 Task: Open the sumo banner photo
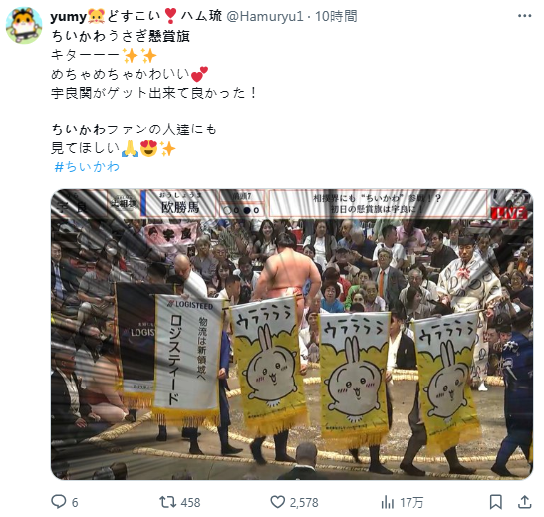[292, 335]
